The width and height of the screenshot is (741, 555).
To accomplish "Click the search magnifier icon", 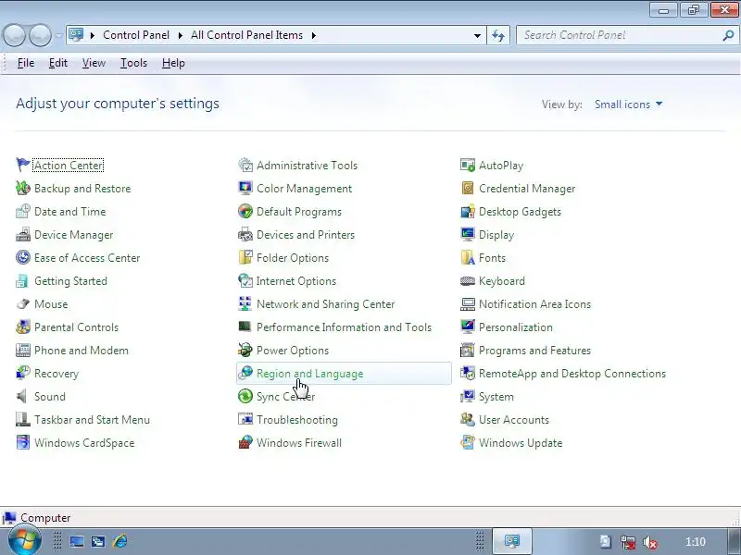I will pos(728,35).
